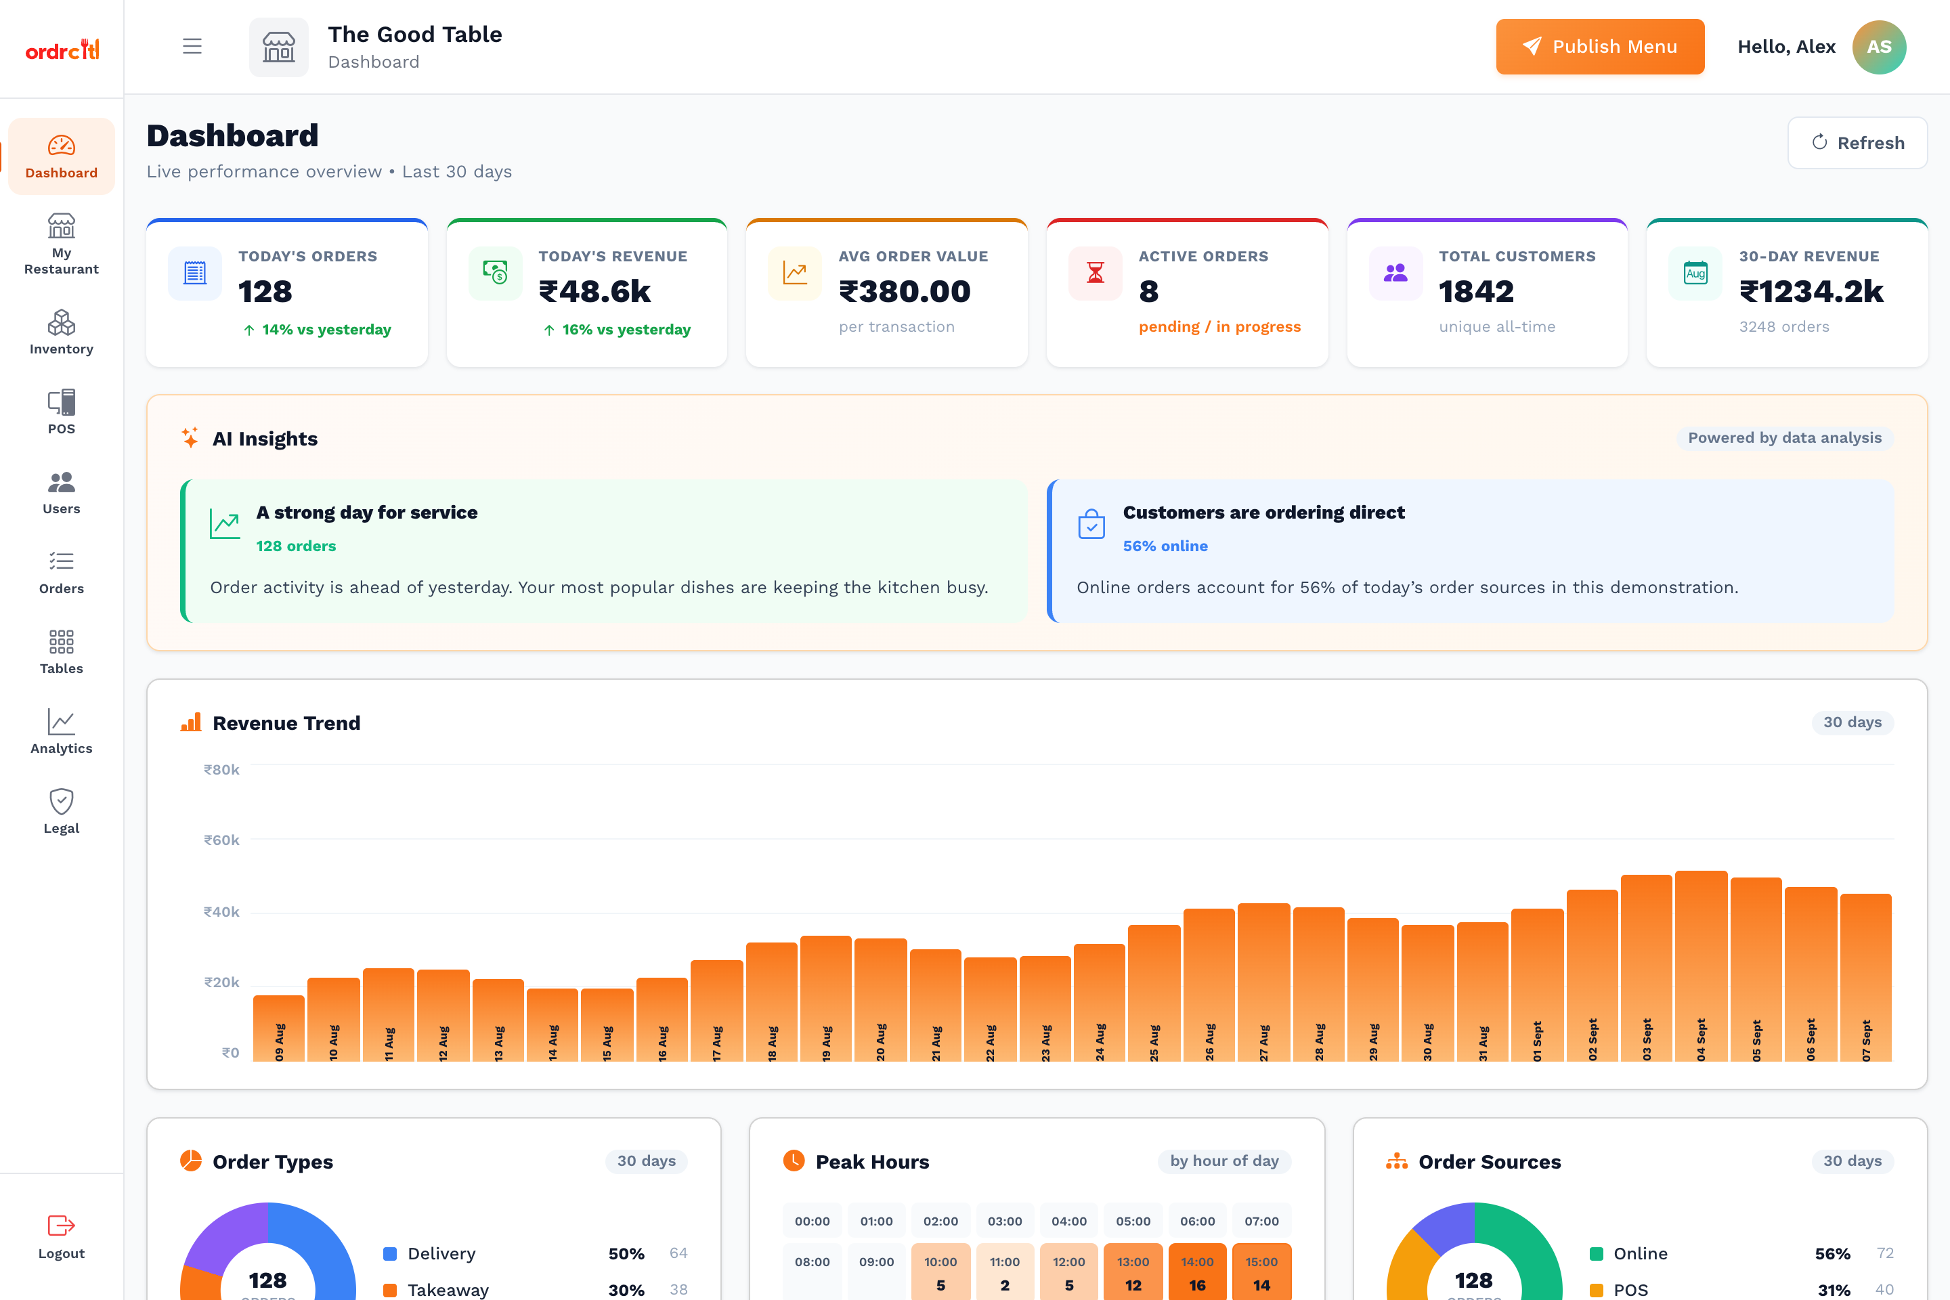Click the 07 Sept revenue bar
This screenshot has width=1950, height=1300.
[x=1865, y=978]
